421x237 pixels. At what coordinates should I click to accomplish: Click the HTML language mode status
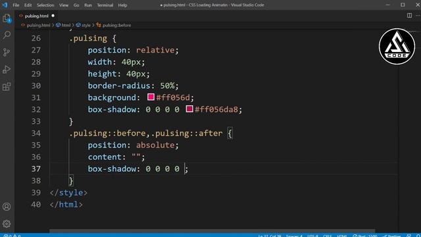(x=342, y=236)
